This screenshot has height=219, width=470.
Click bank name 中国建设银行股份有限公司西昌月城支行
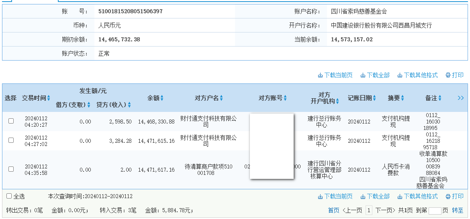pos(382,25)
